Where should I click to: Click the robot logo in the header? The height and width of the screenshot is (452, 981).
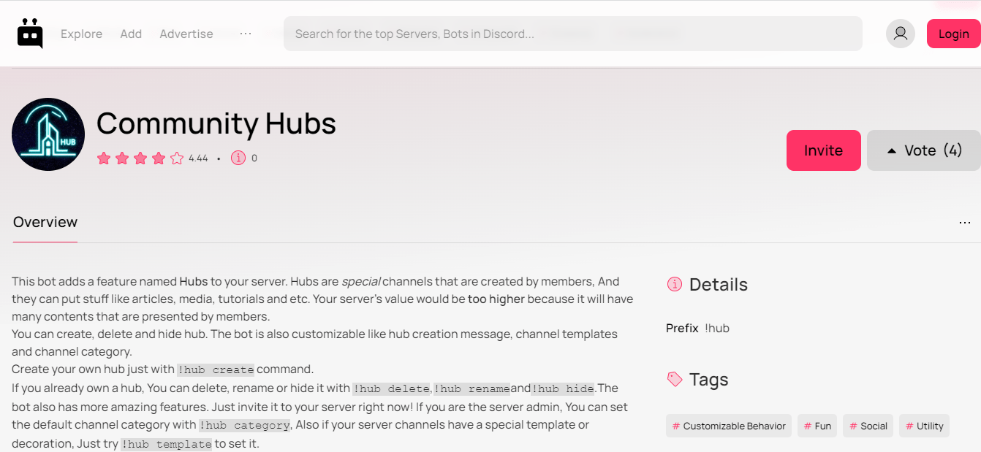point(30,34)
